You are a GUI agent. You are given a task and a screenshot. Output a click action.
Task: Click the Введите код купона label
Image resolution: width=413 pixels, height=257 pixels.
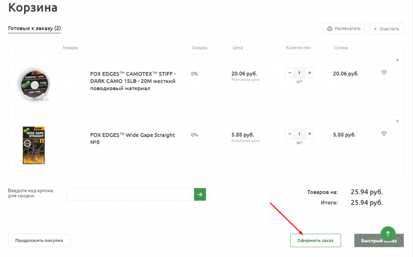click(31, 193)
